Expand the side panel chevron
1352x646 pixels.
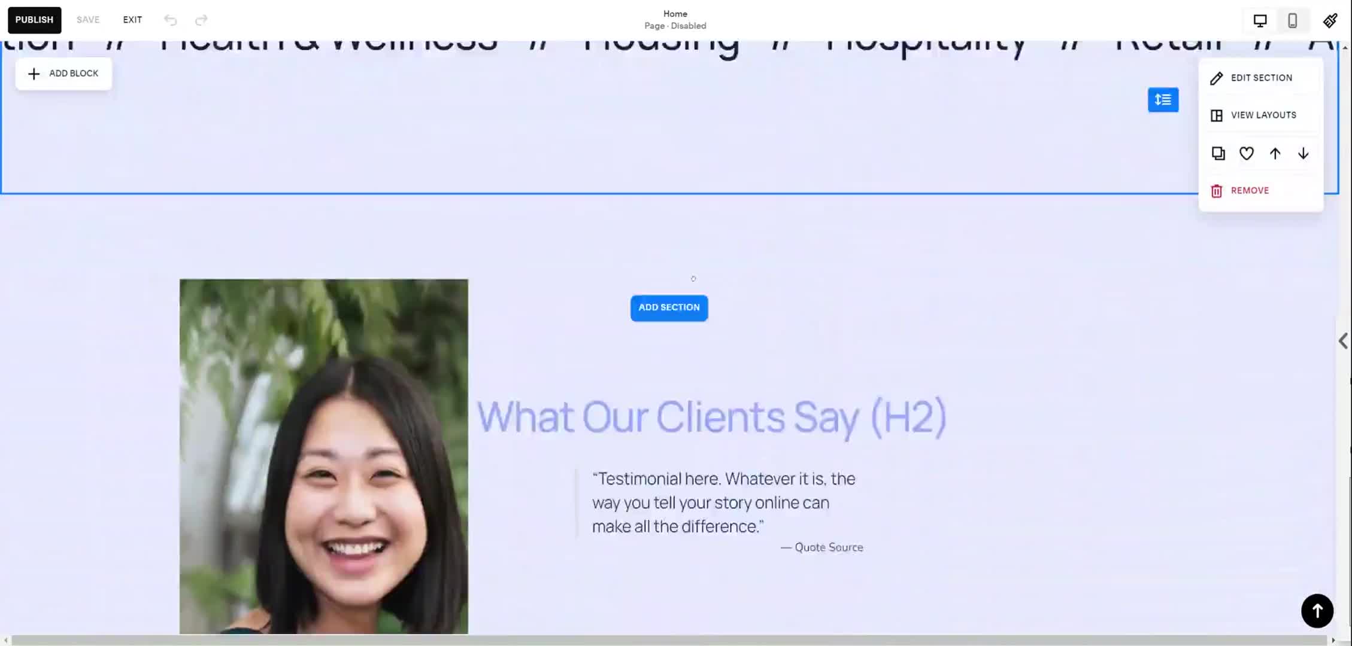[x=1343, y=341]
